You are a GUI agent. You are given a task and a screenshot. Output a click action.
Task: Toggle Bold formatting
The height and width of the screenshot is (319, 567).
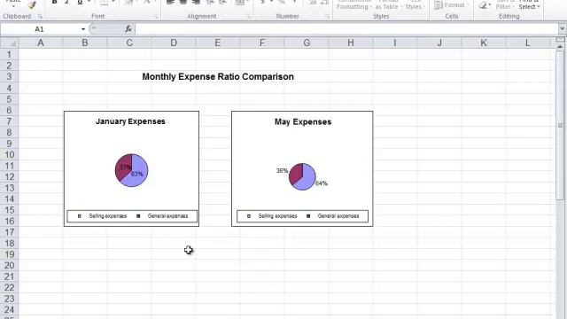(54, 2)
